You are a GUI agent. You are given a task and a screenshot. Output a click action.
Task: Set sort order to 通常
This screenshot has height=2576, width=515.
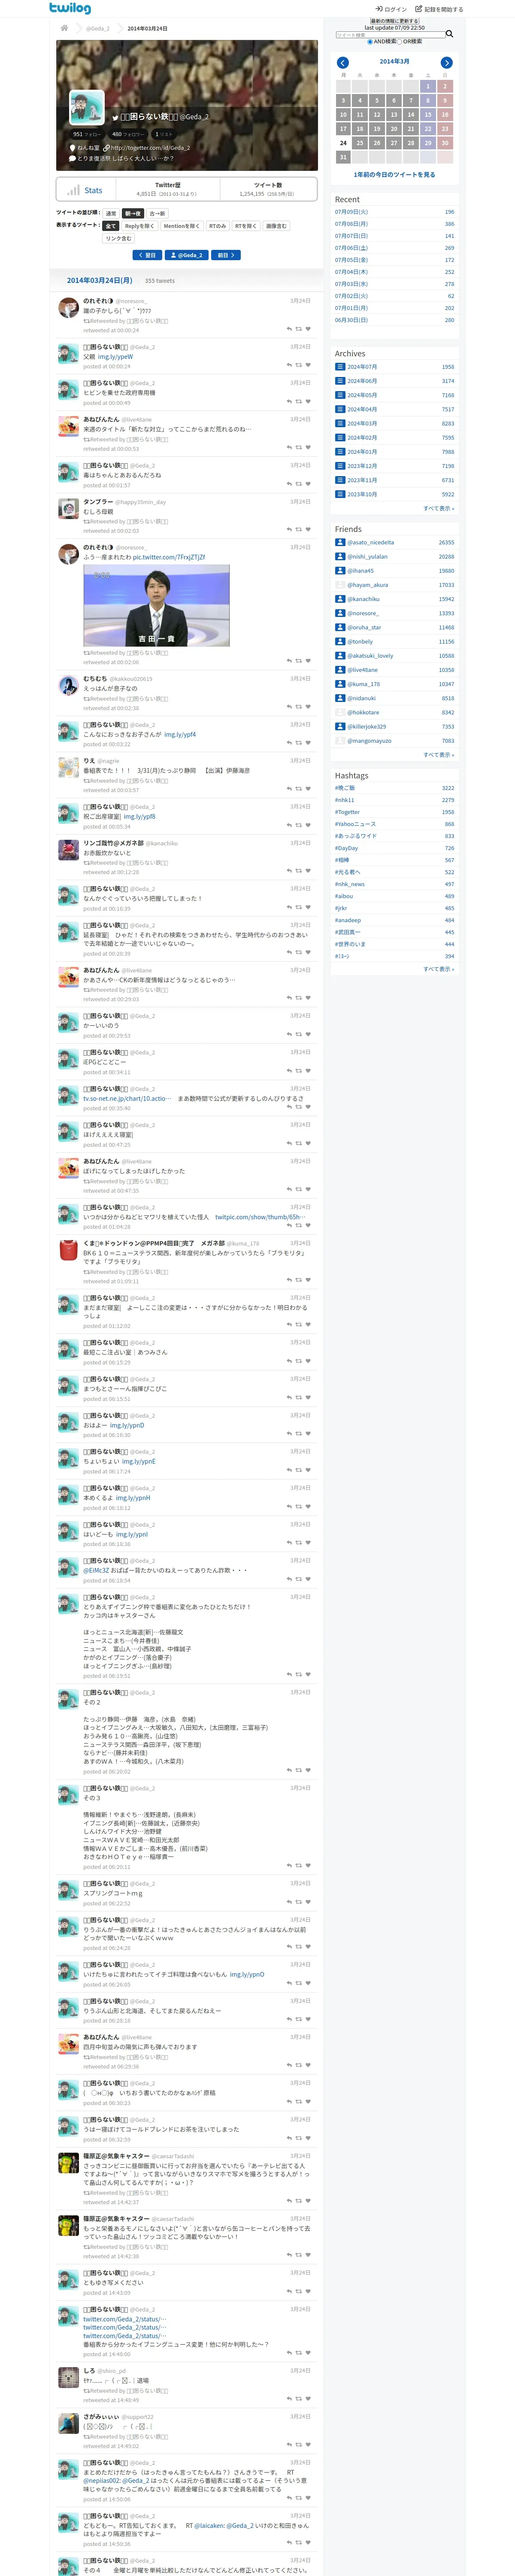[111, 213]
